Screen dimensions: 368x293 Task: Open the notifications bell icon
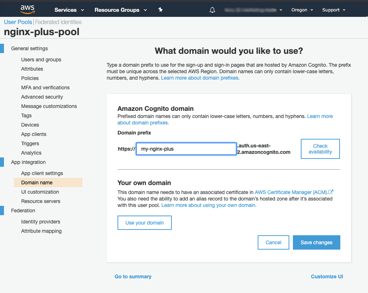pyautogui.click(x=212, y=10)
